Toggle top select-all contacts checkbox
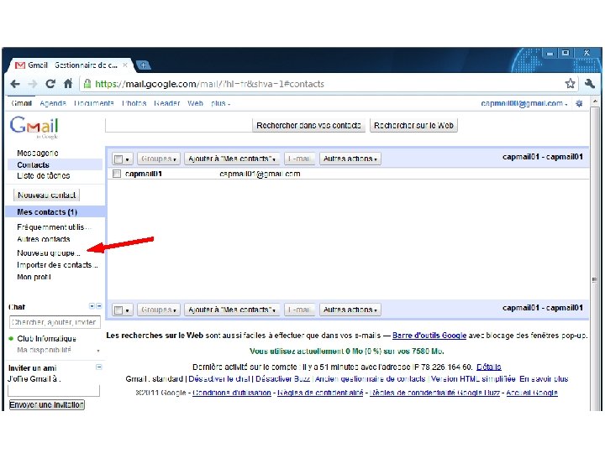Viewport: 605px width, 453px height. pyautogui.click(x=118, y=159)
